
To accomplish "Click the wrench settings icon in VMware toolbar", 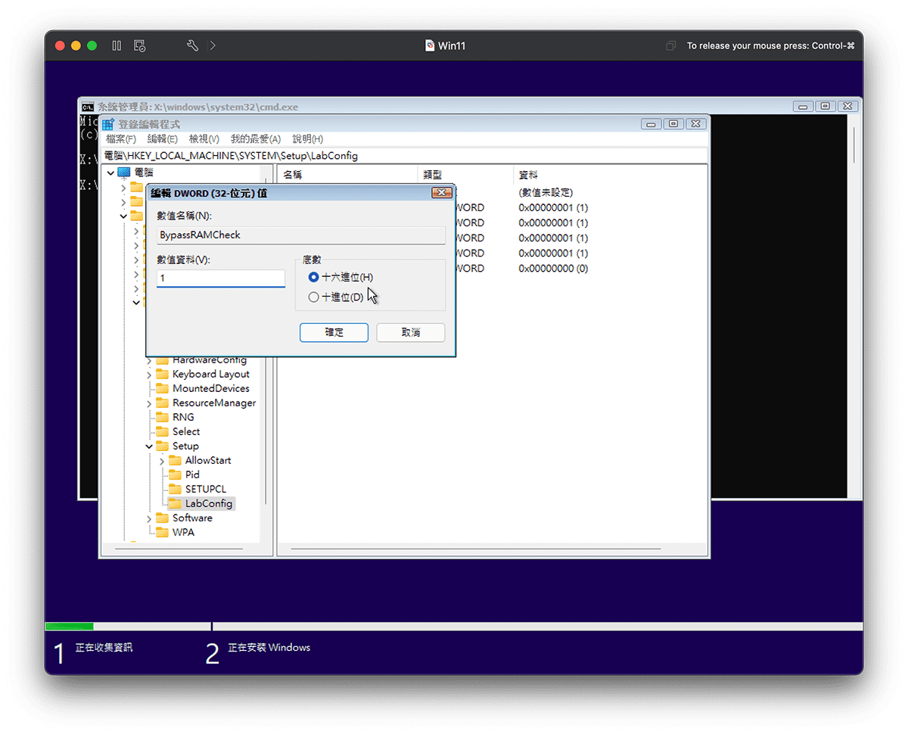I will tap(192, 45).
